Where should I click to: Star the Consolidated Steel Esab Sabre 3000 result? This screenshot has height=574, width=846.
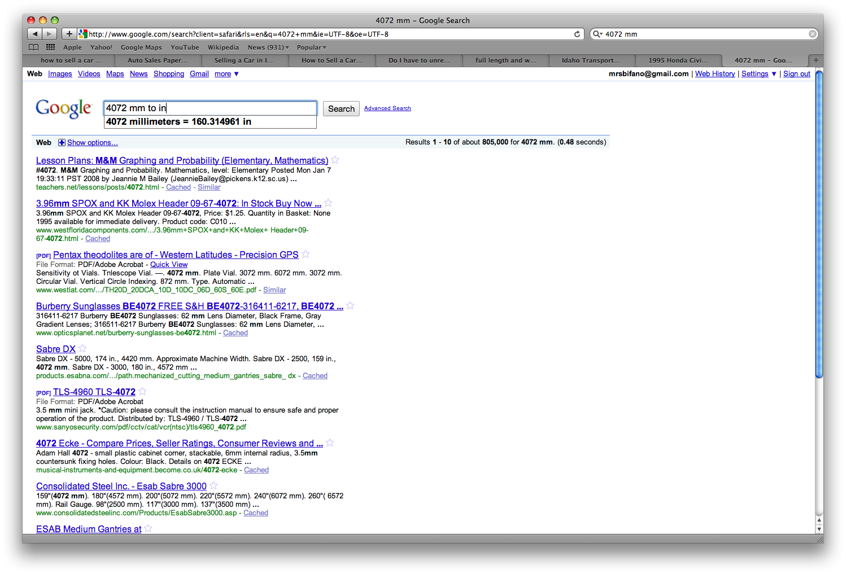click(x=213, y=485)
